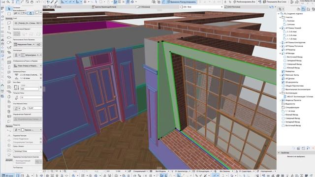Open the 2-4 floor plan in Navigator
315x177 pixels.
tap(292, 35)
